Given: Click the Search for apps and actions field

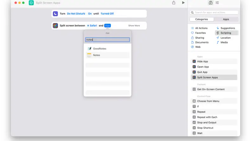Looking at the screenshot, I should [x=214, y=12].
